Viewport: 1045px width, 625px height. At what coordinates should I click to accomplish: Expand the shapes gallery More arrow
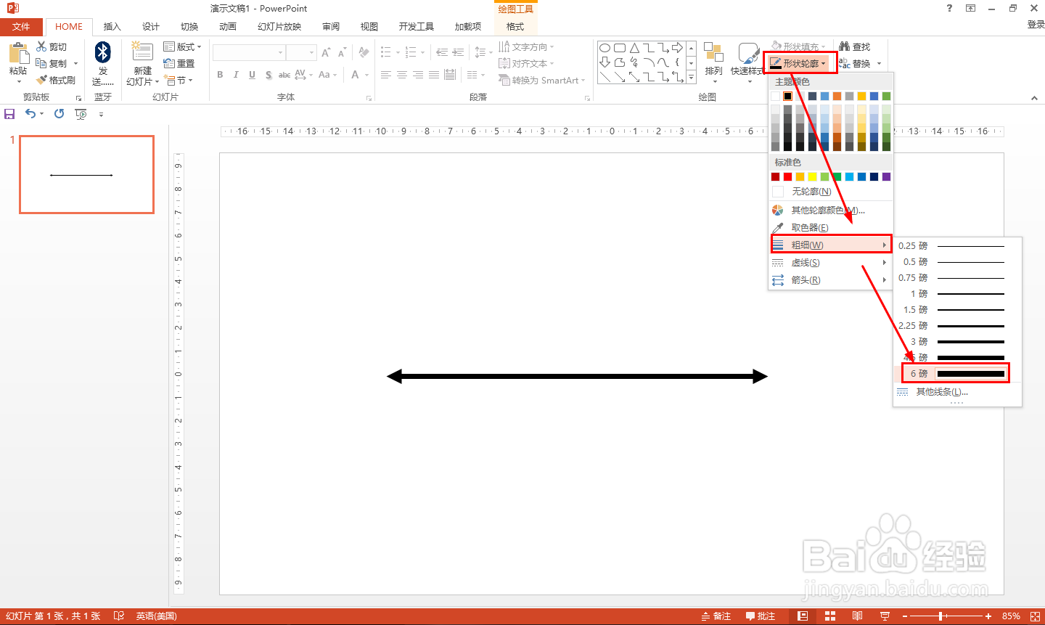[691, 77]
